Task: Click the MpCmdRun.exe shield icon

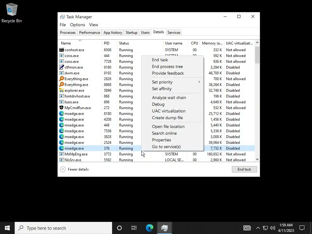Action: pos(62,108)
